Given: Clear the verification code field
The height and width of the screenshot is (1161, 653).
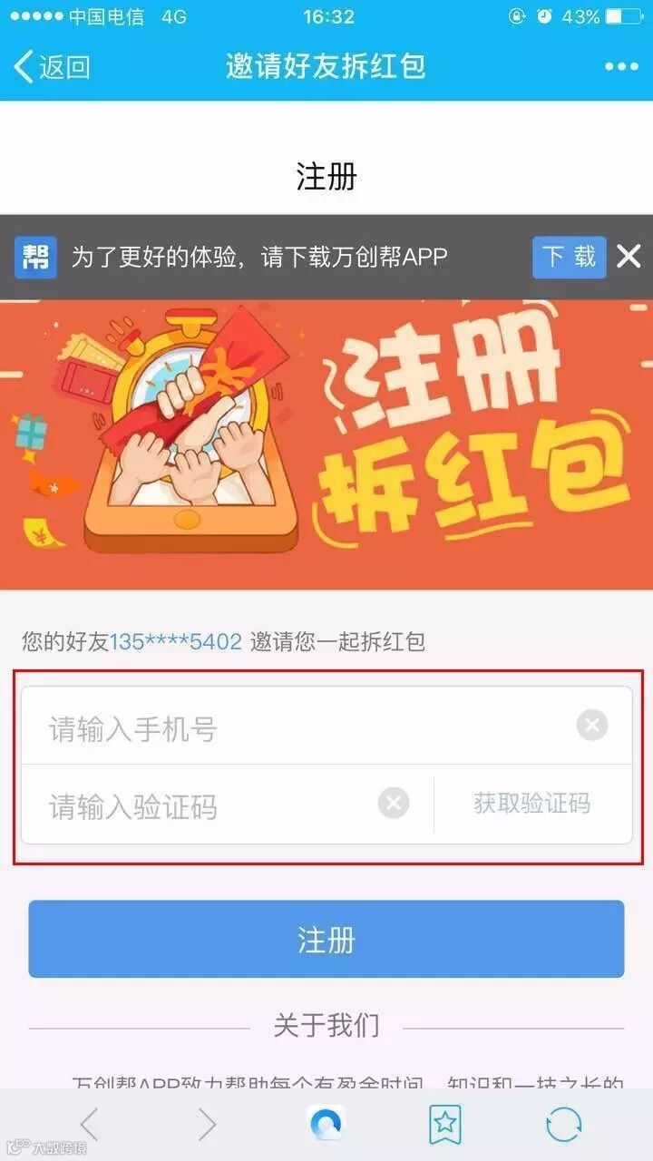Looking at the screenshot, I should (394, 803).
